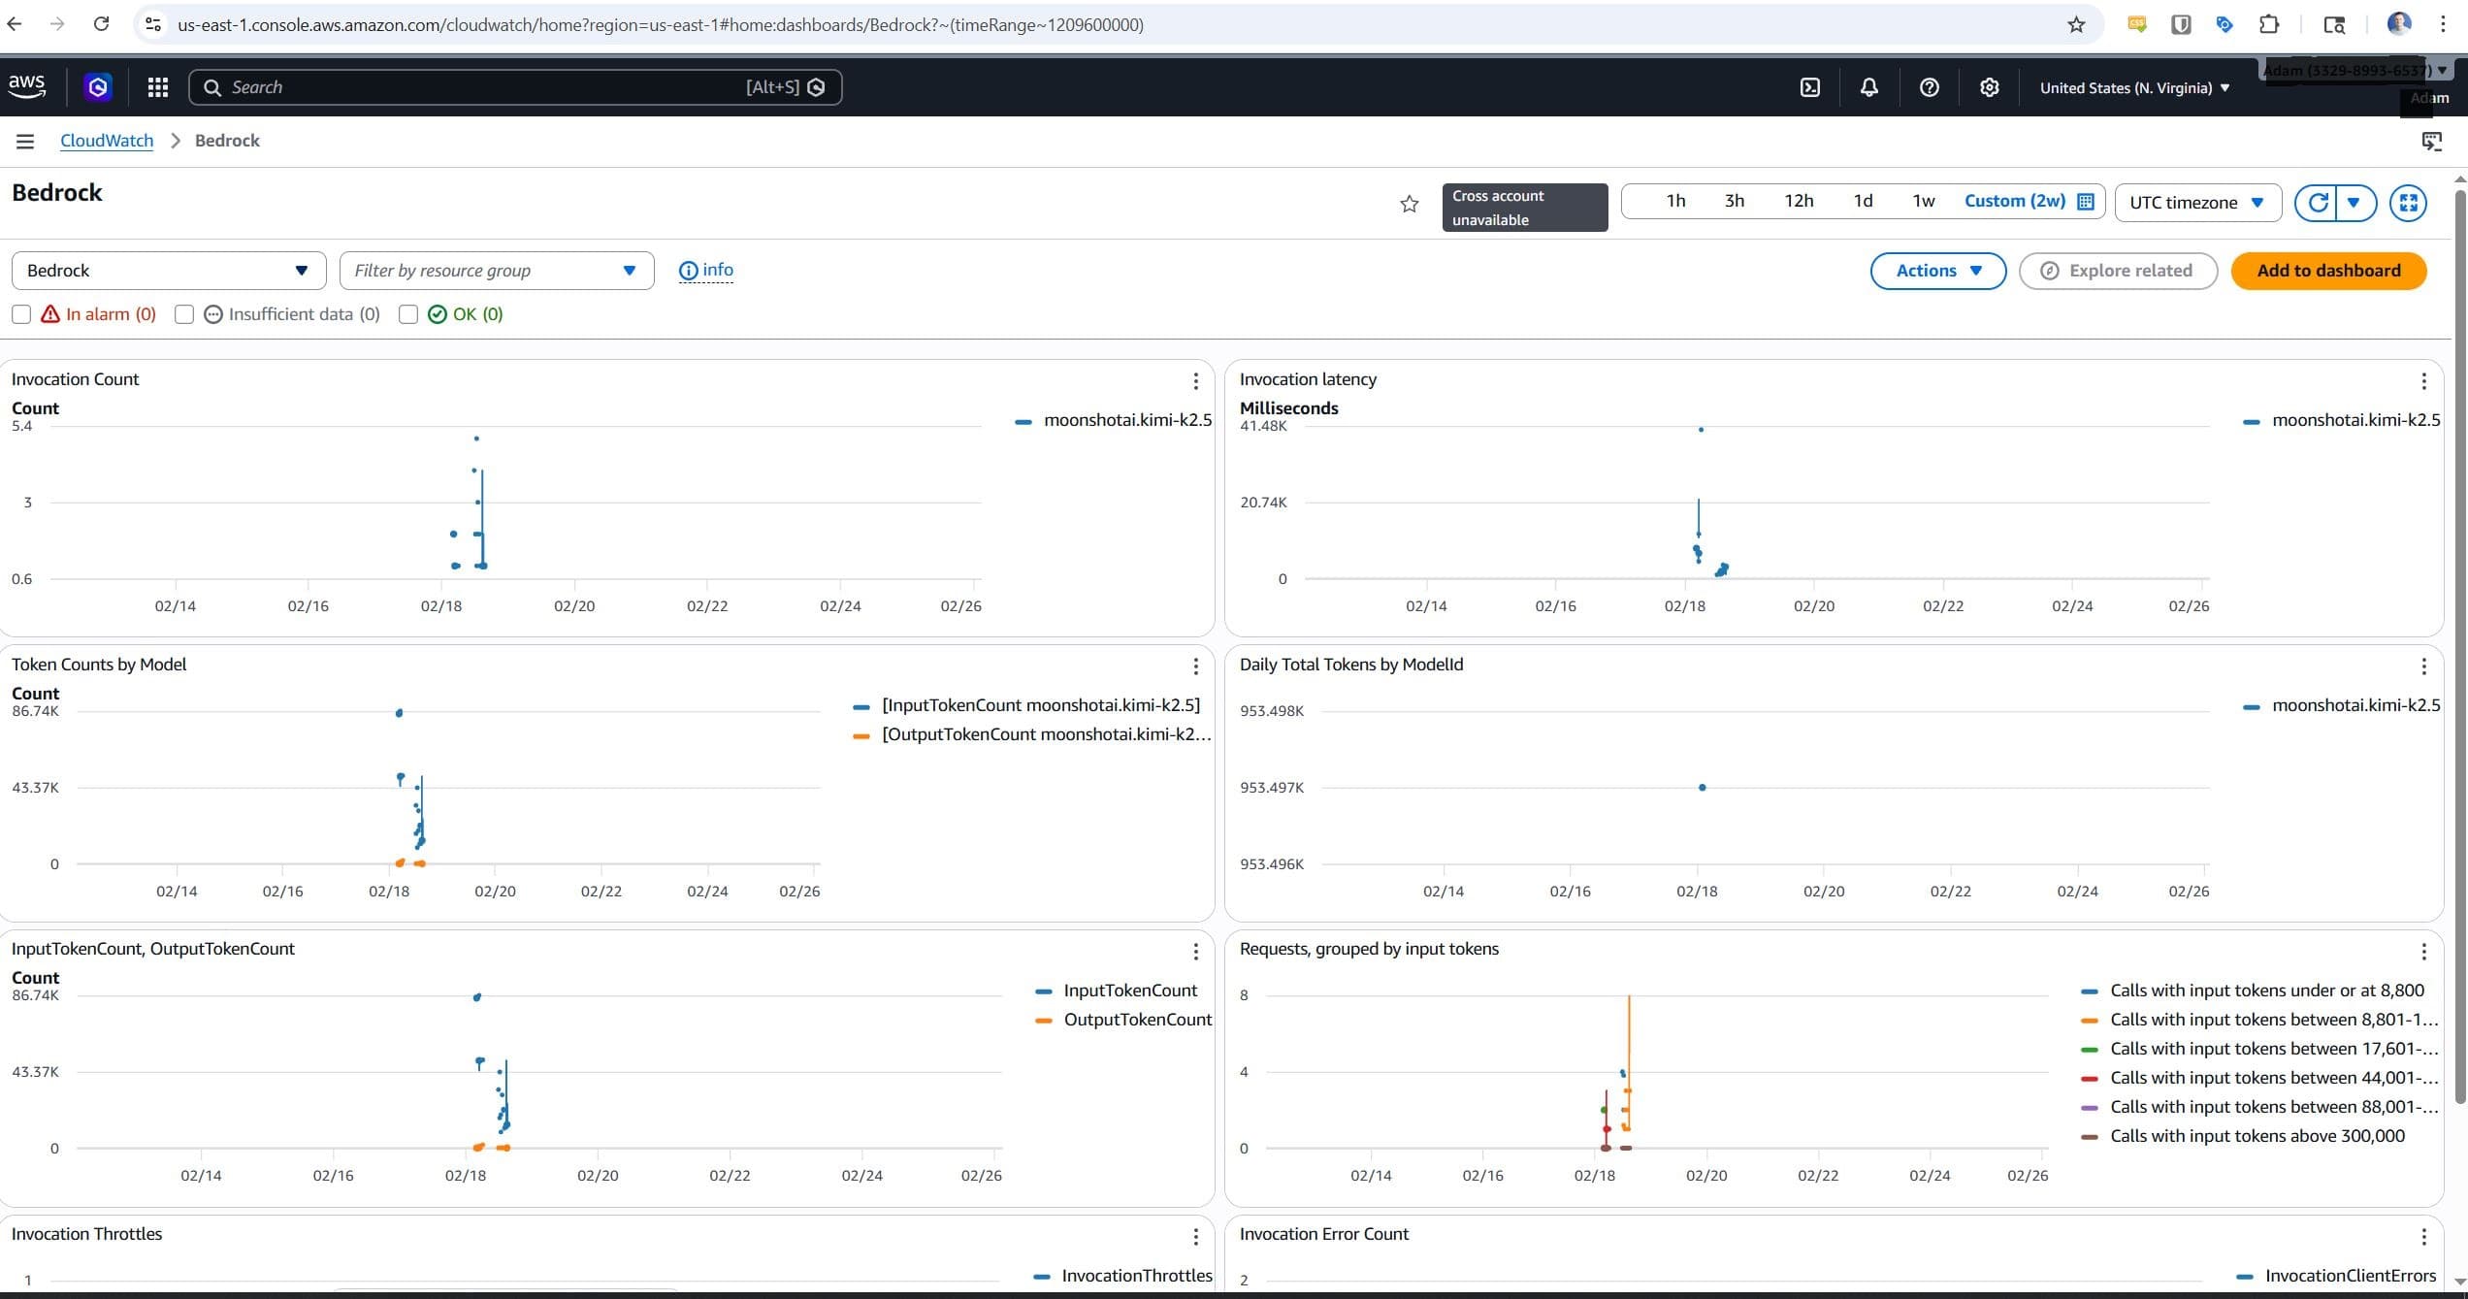Check the OK filter checkbox
The height and width of the screenshot is (1299, 2468).
(x=408, y=314)
